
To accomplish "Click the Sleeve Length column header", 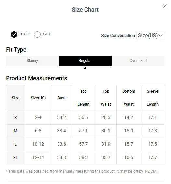I will [152, 98].
